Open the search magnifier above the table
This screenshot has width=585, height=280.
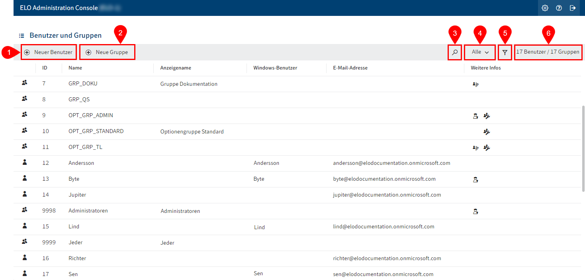tap(454, 52)
